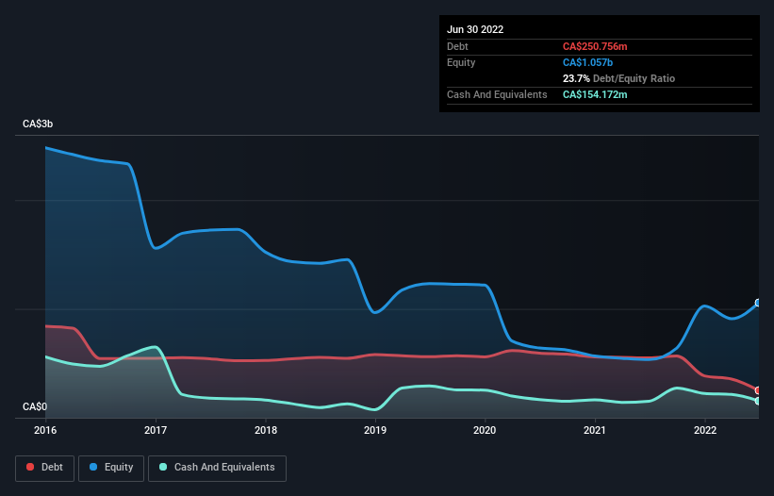
Task: Click the Equity label in the tooltip
Action: [x=461, y=62]
